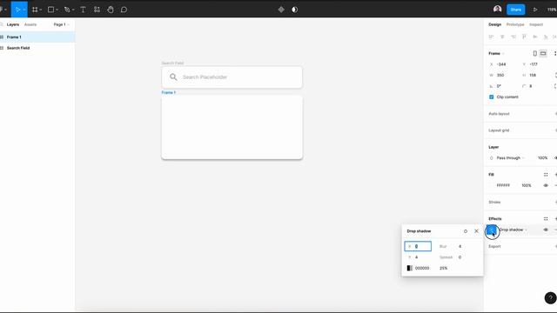Image resolution: width=557 pixels, height=313 pixels.
Task: Toggle the Clip content checkbox
Action: [x=491, y=97]
